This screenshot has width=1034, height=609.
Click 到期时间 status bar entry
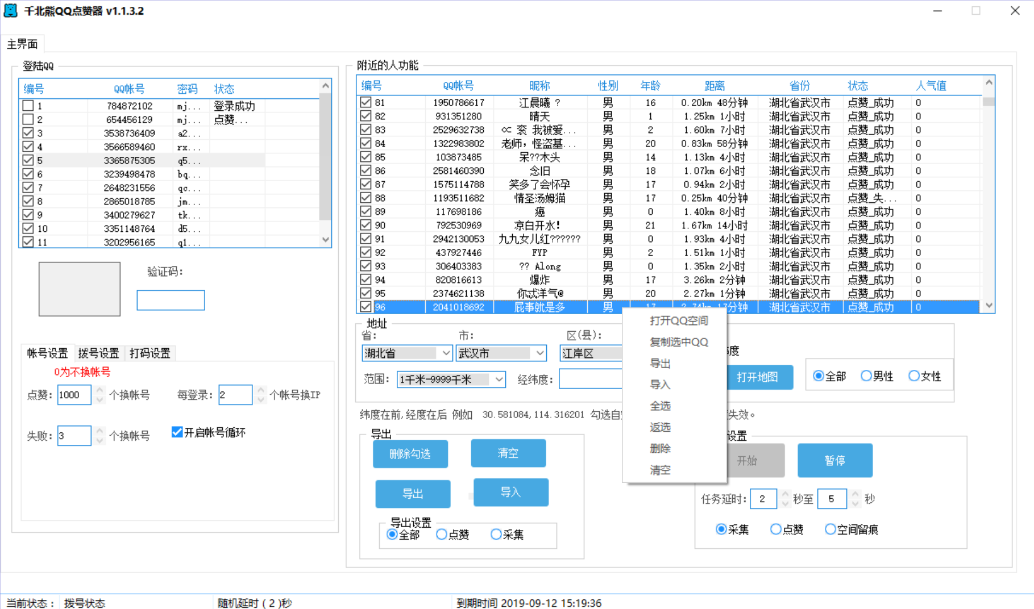(x=529, y=603)
